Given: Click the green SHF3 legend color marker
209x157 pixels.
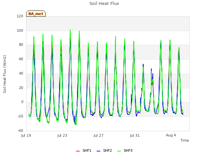Looking at the screenshot, I should [x=119, y=151].
